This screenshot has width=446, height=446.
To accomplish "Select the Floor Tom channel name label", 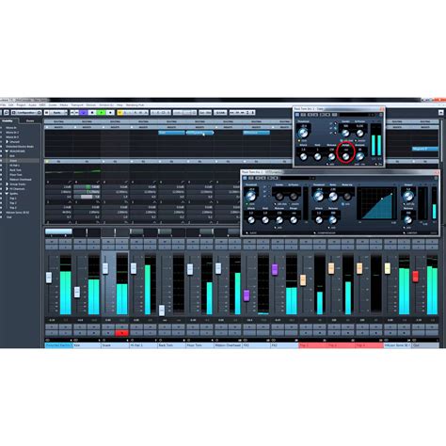I will pos(199,345).
